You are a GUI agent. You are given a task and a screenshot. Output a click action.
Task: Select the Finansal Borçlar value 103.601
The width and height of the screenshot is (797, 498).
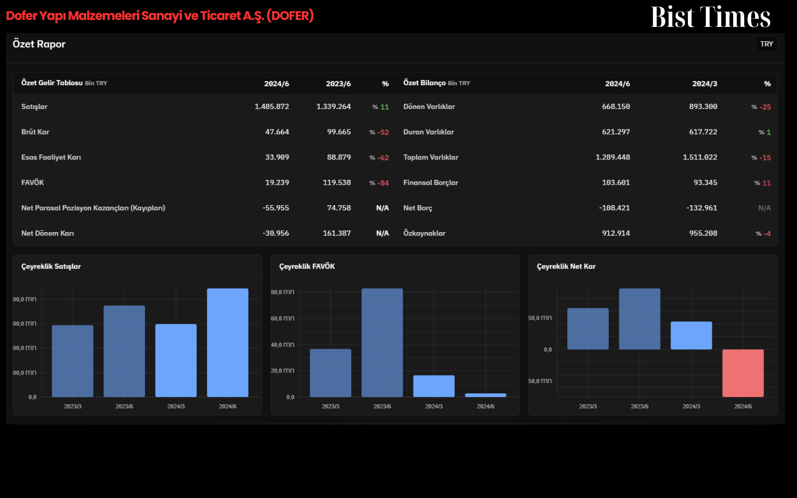(x=616, y=183)
